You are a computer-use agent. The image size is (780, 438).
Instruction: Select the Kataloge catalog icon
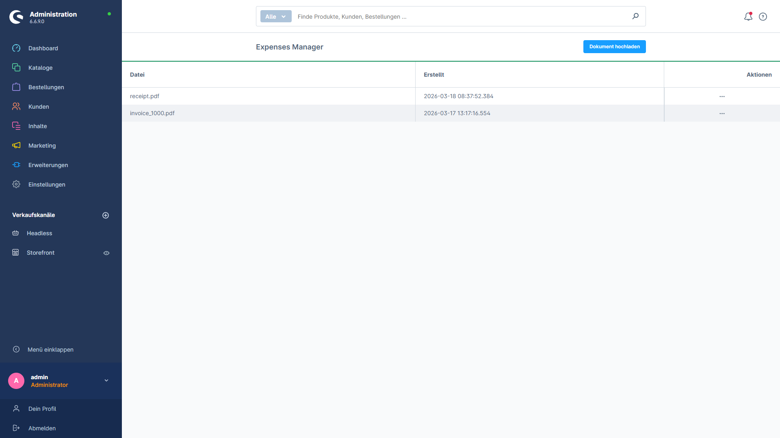(x=16, y=67)
